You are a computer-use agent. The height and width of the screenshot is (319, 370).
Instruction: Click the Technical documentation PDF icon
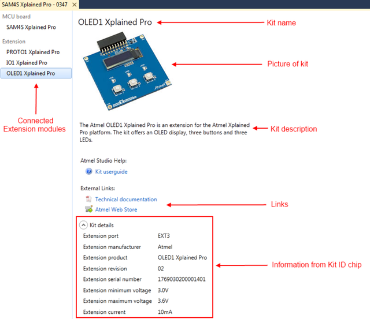point(88,199)
